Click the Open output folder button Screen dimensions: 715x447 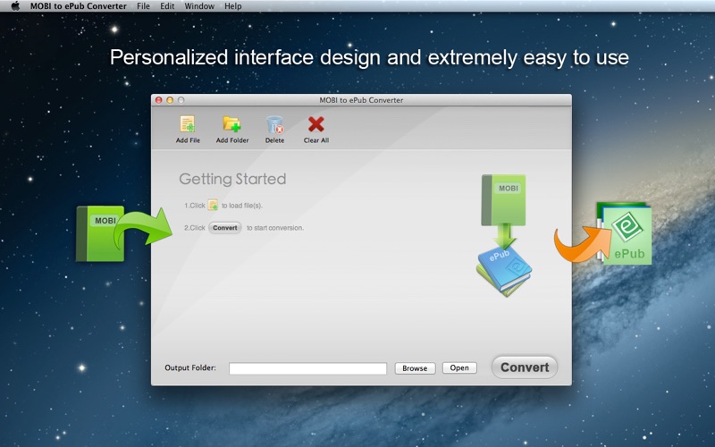[x=459, y=367]
